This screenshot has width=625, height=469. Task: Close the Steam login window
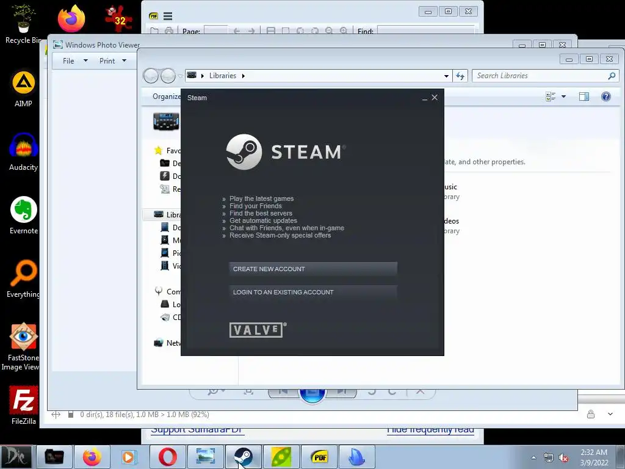pyautogui.click(x=435, y=97)
